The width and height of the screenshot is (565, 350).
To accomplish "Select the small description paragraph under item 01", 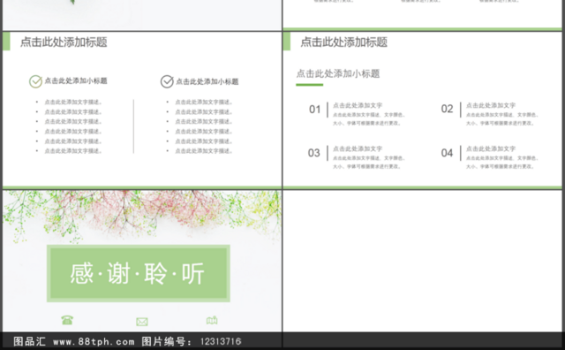I will (x=369, y=119).
